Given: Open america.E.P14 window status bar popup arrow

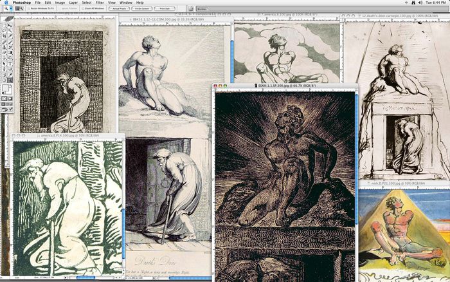Looking at the screenshot, I should (x=65, y=277).
